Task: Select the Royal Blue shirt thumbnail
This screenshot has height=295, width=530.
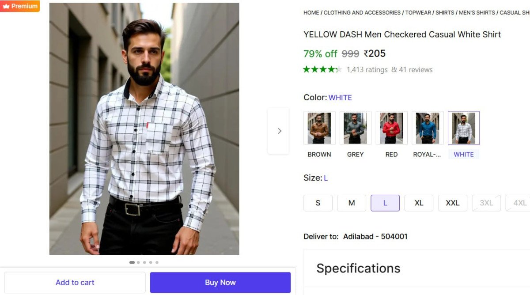Action: click(428, 128)
